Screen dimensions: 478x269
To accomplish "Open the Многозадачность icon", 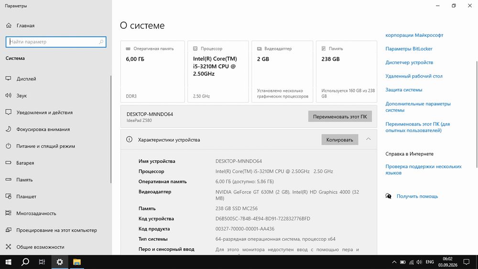I will tap(8, 213).
